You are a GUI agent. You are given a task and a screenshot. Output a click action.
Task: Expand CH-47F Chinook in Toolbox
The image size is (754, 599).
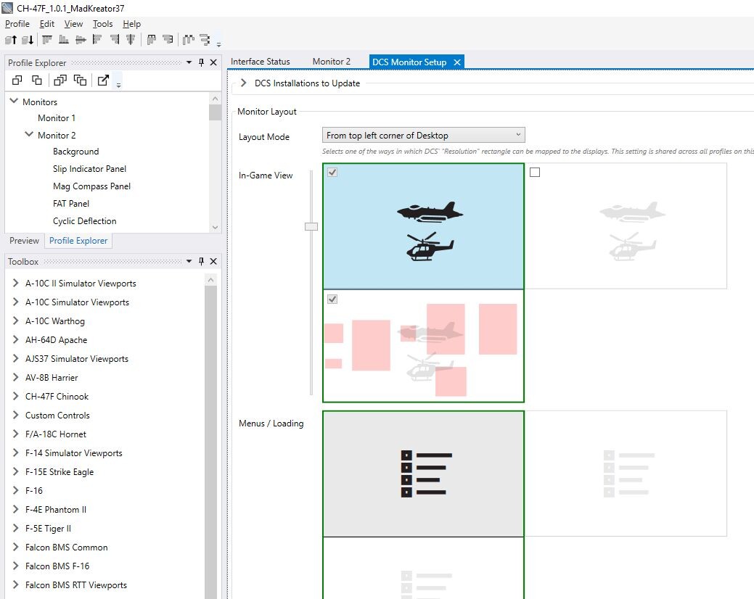(15, 396)
